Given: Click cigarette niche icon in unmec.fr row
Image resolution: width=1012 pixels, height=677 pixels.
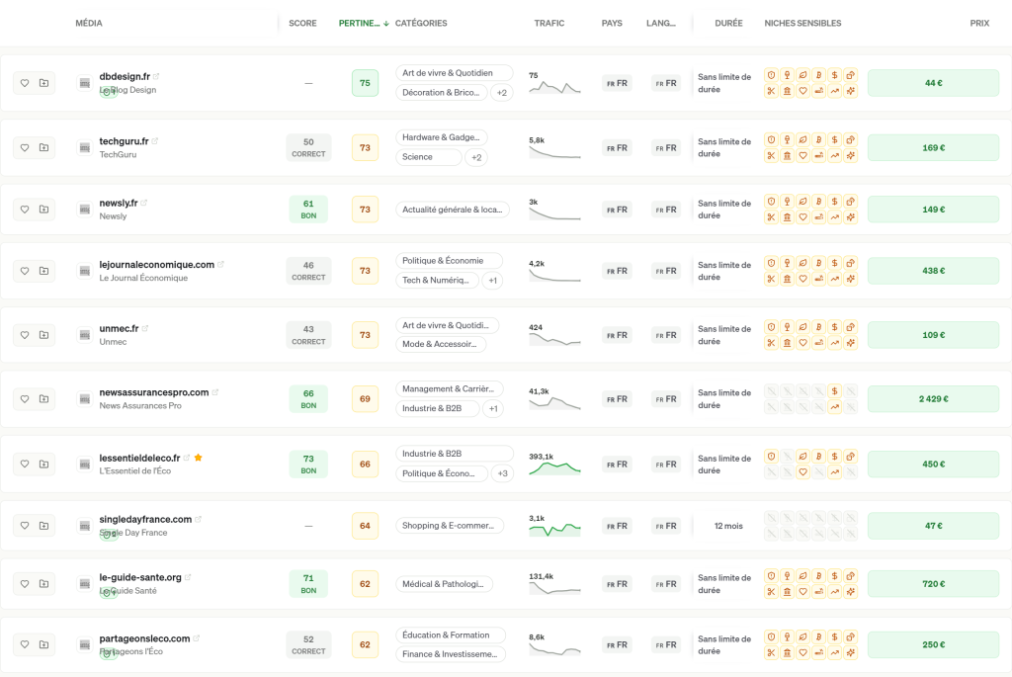Looking at the screenshot, I should [818, 343].
